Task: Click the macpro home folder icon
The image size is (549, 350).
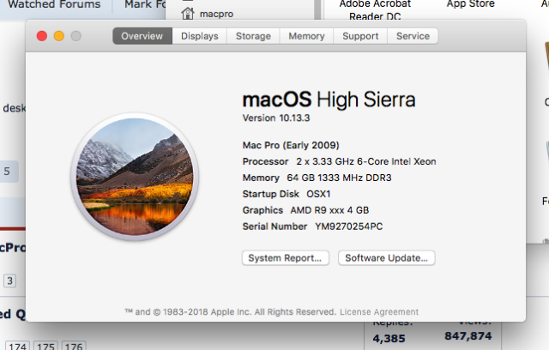Action: pos(188,14)
